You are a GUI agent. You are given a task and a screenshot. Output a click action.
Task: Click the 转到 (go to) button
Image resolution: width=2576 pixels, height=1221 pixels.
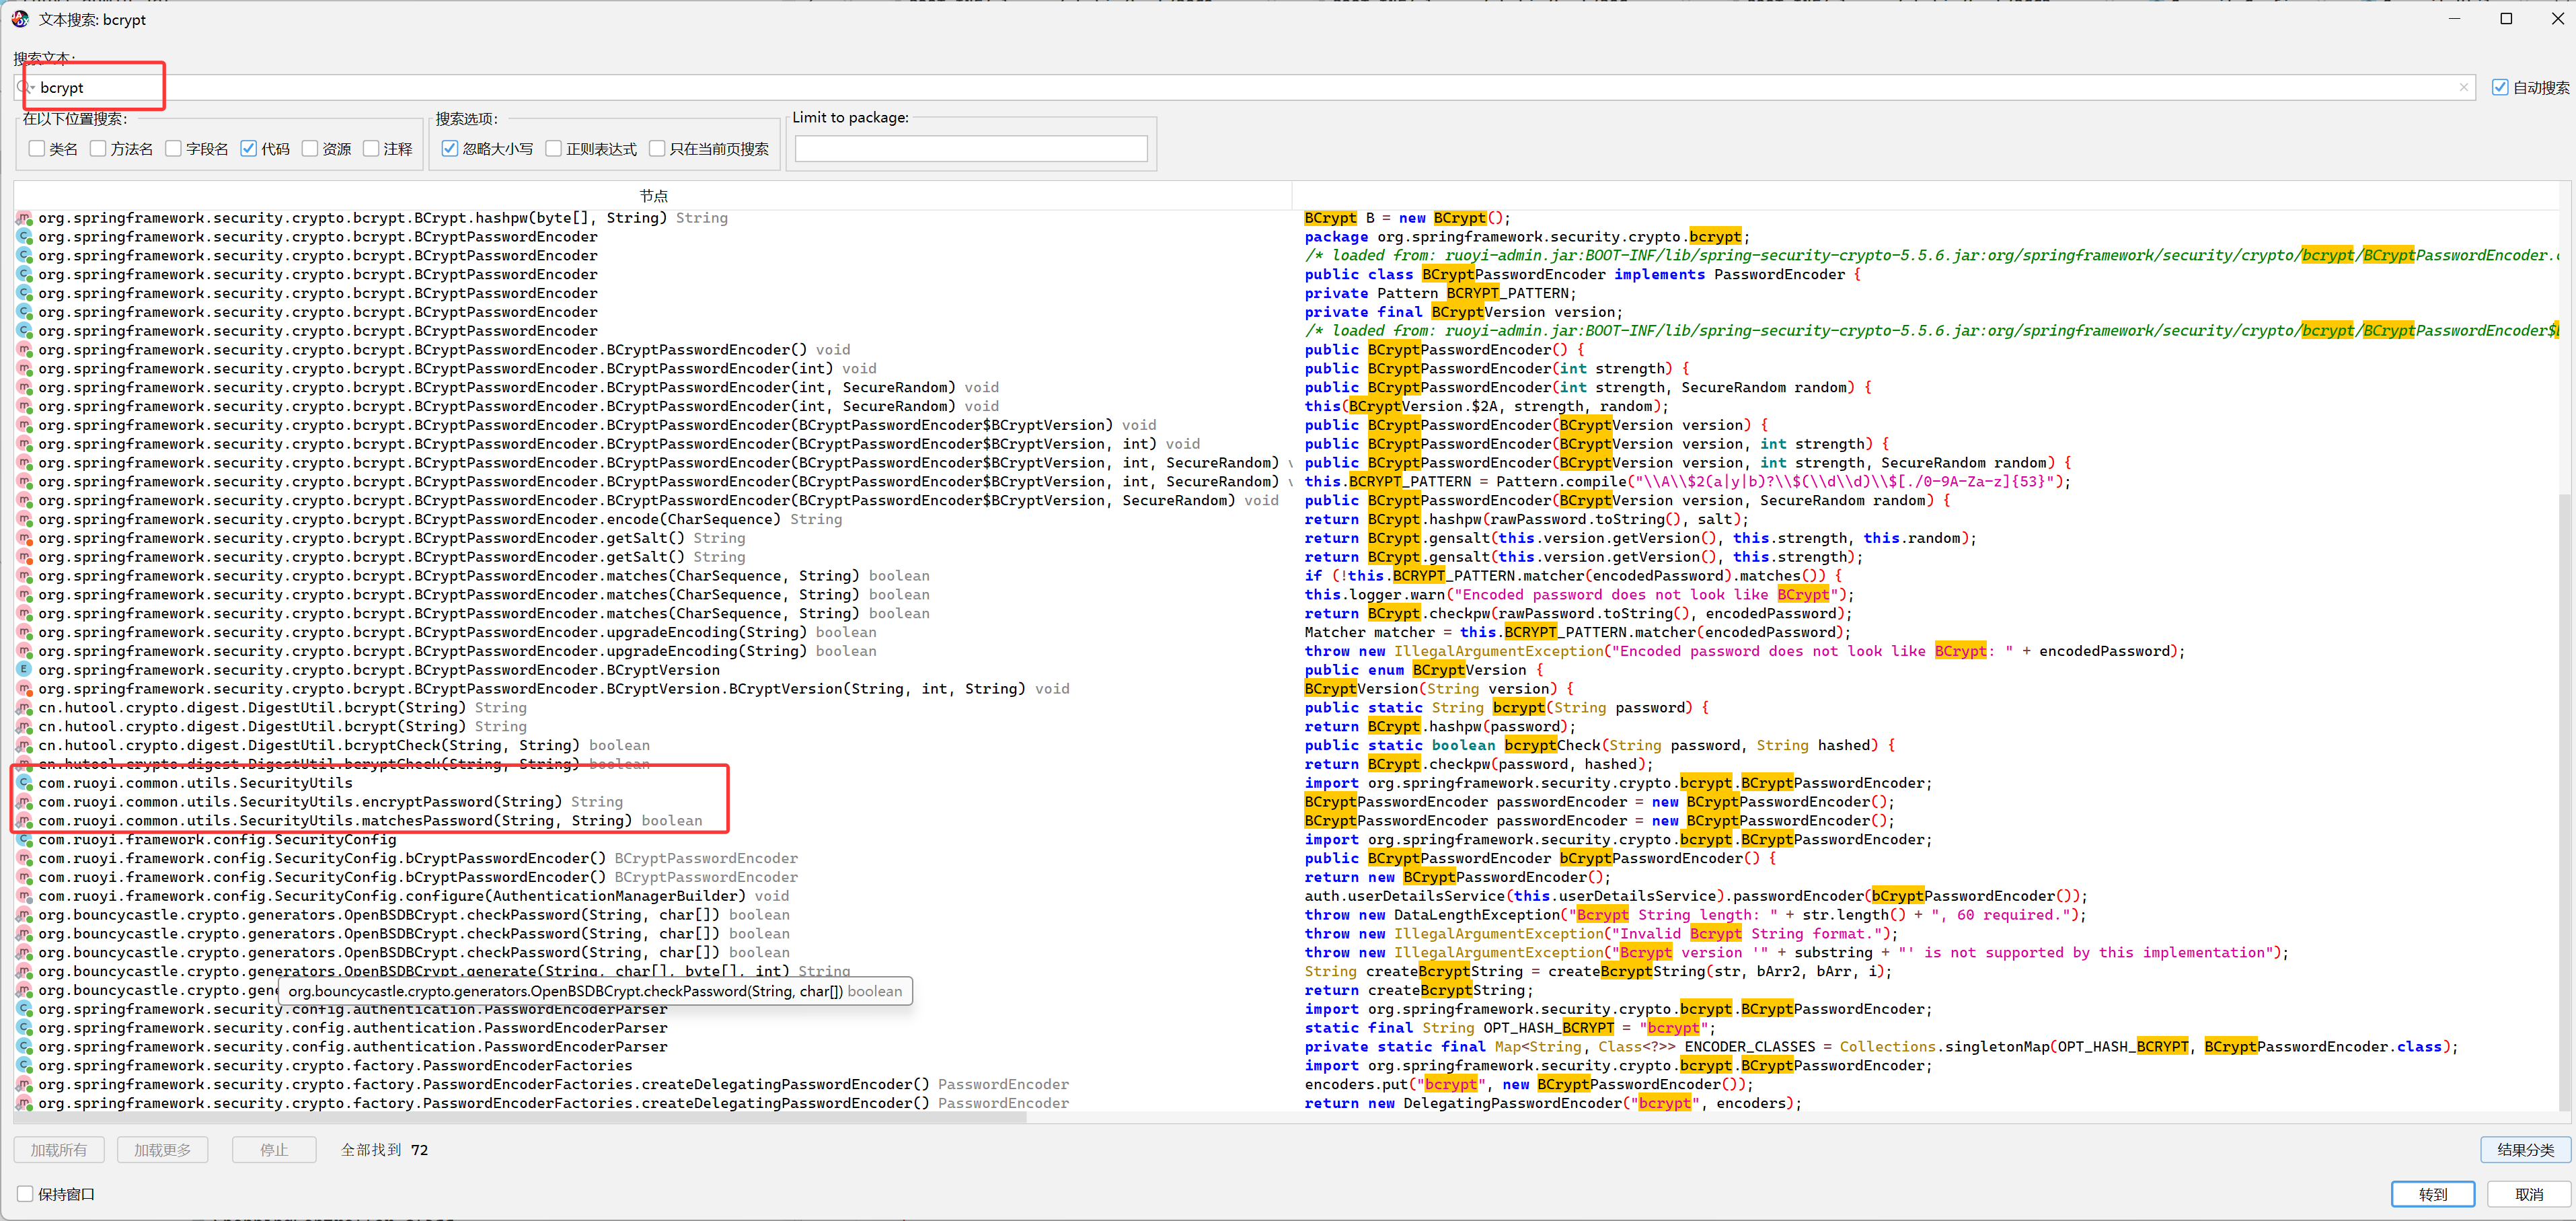tap(2433, 1194)
